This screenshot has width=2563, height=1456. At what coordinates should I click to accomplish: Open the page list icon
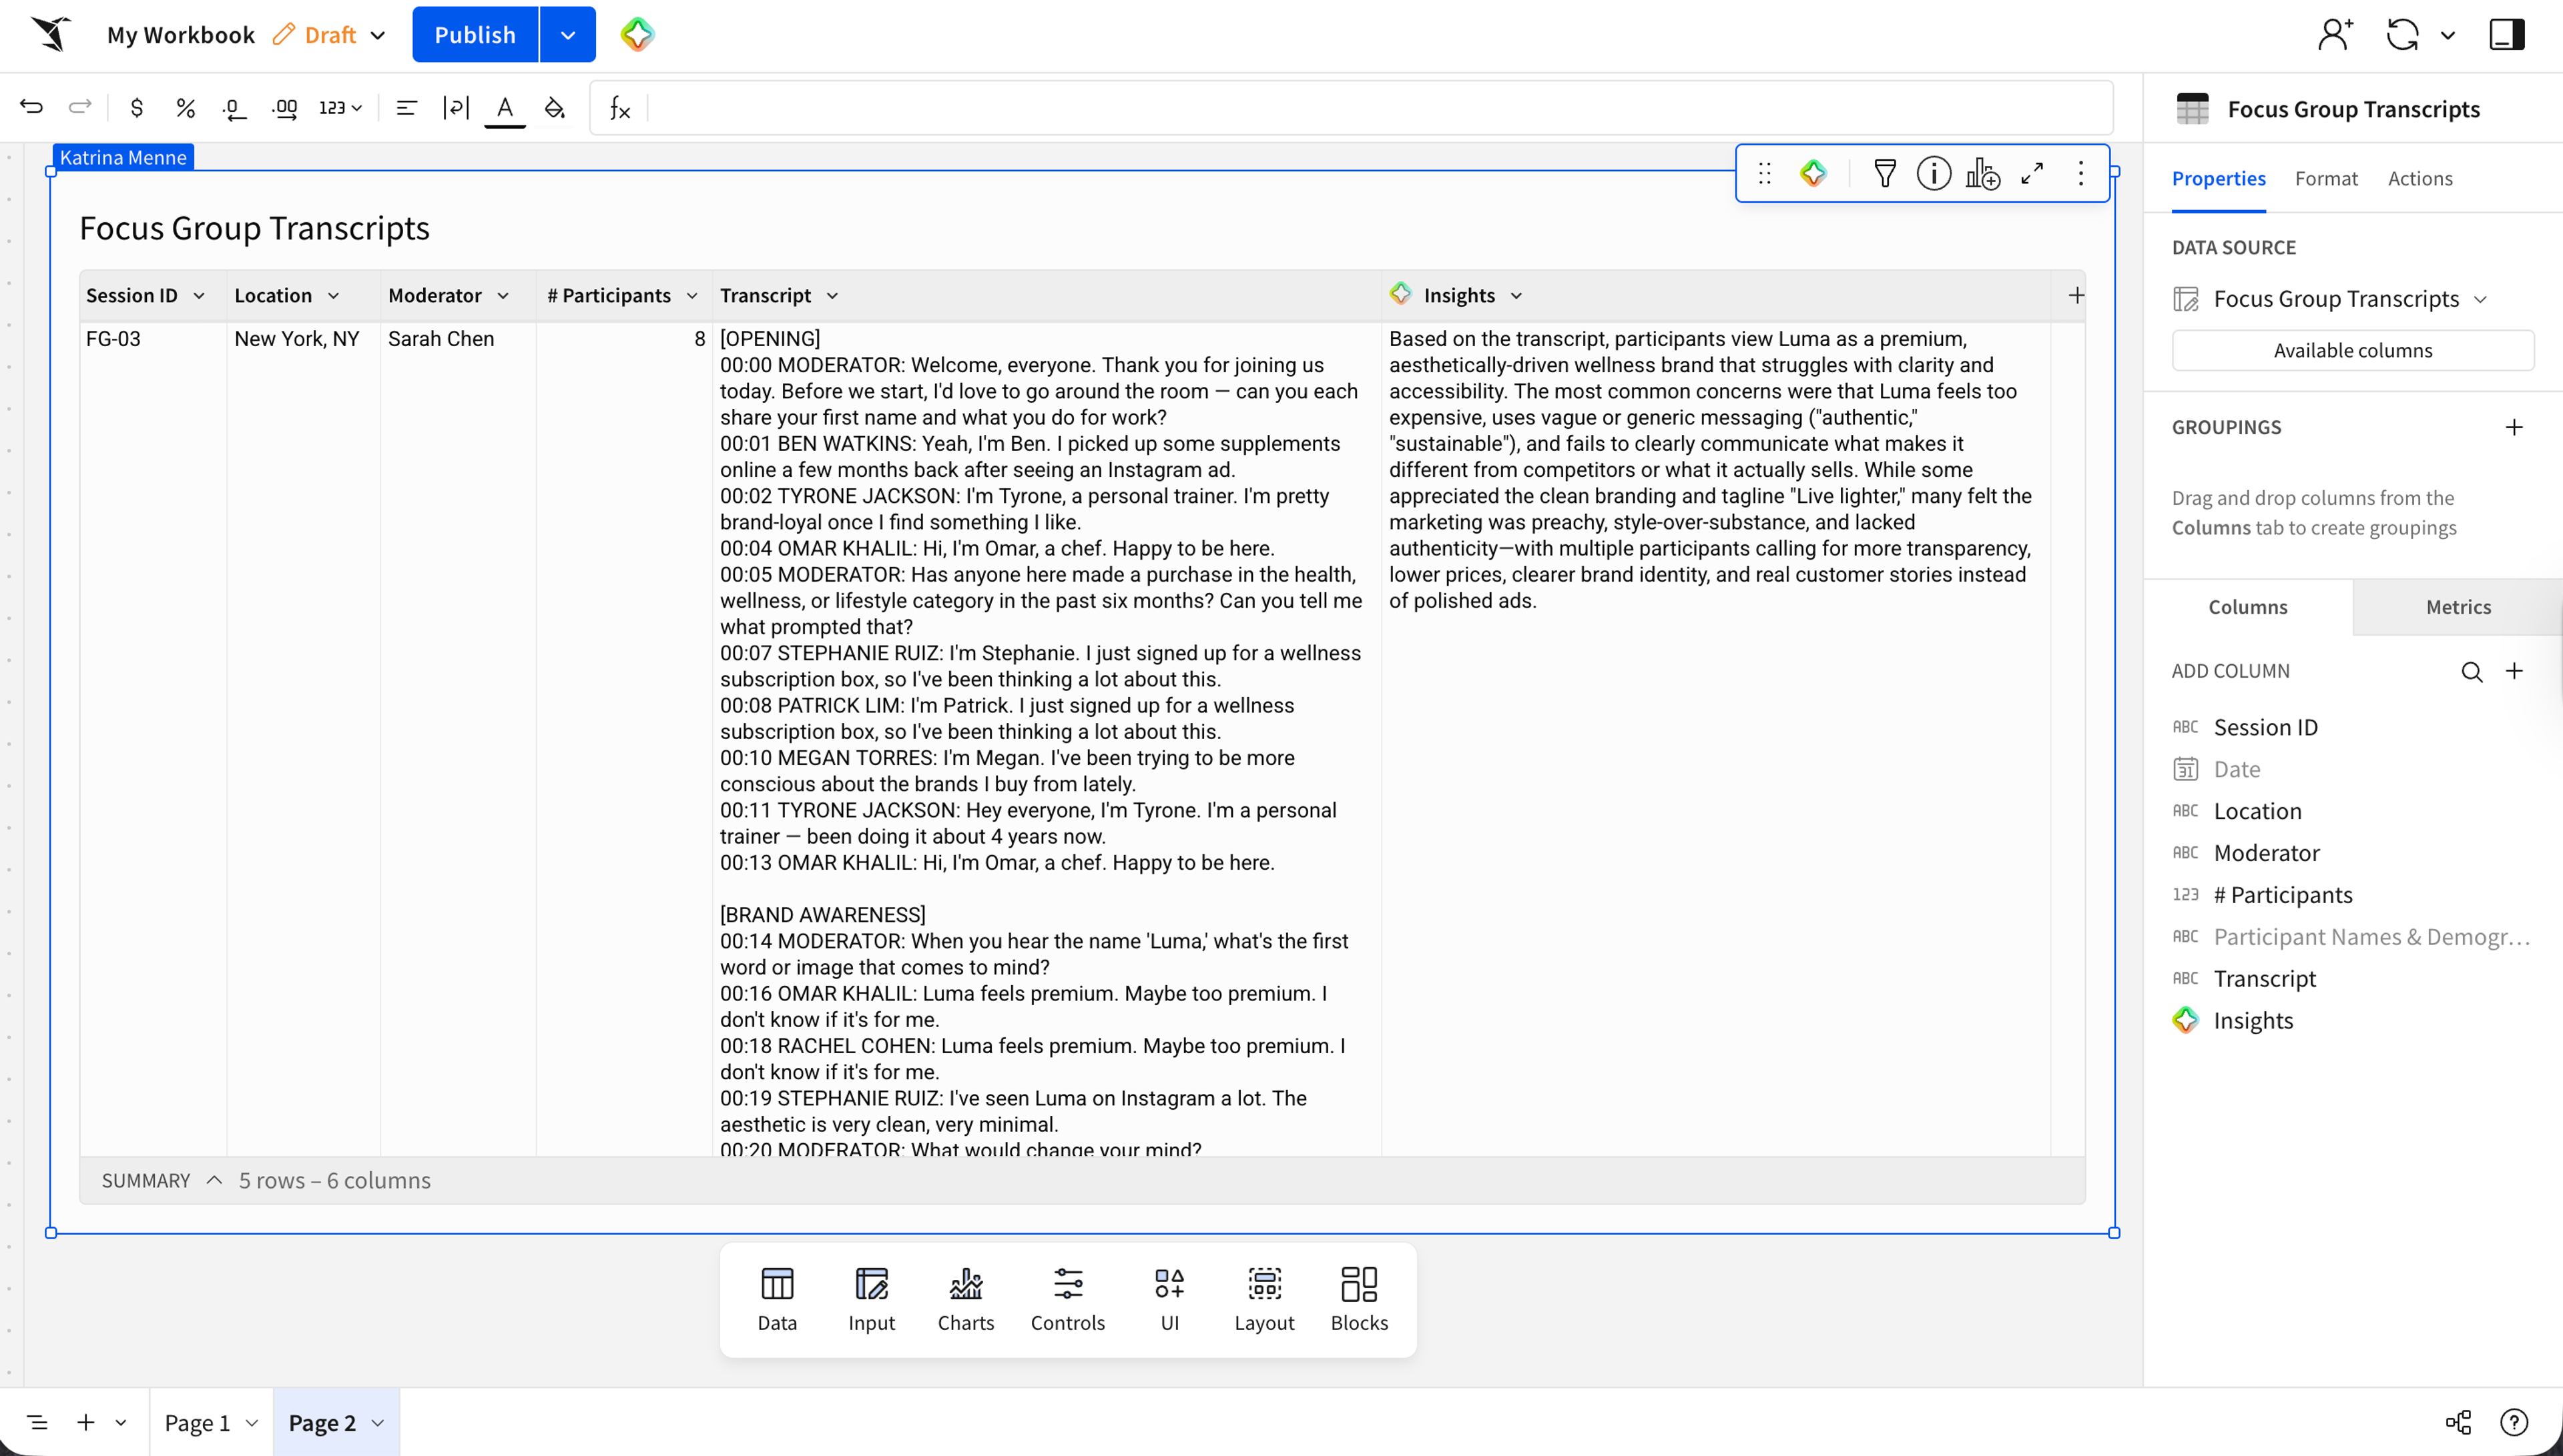[x=37, y=1422]
